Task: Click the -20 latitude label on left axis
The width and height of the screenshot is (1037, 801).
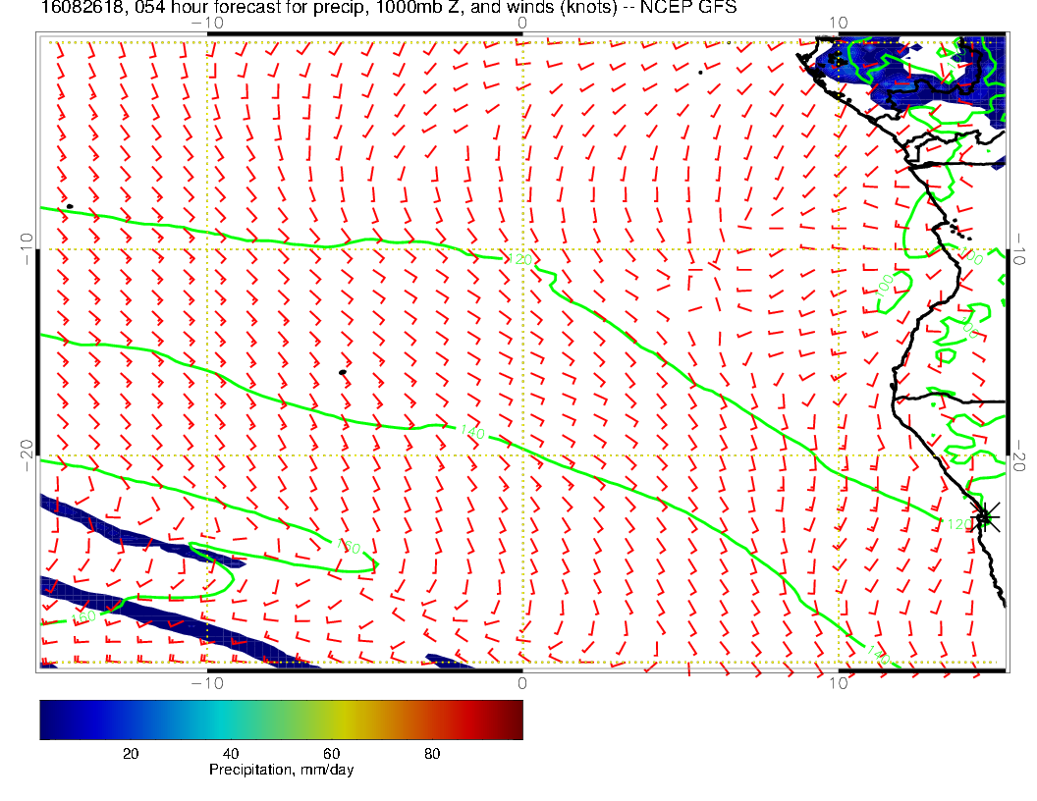Action: tap(27, 454)
